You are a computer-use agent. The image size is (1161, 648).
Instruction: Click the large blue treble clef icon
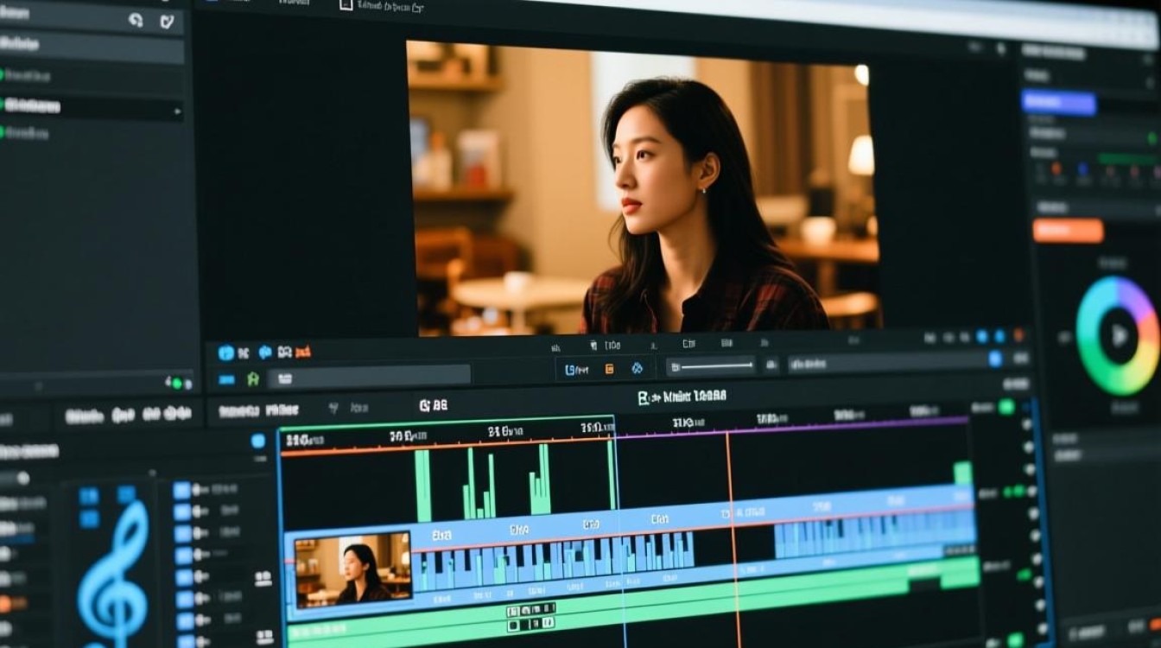pyautogui.click(x=112, y=566)
